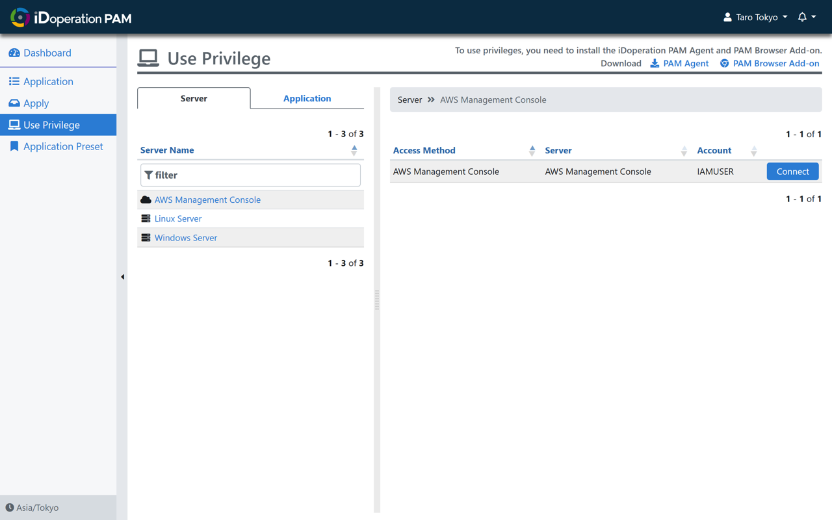Screen dimensions: 832x520
Task: Collapse the sidebar with the arrow handle
Action: pyautogui.click(x=122, y=277)
